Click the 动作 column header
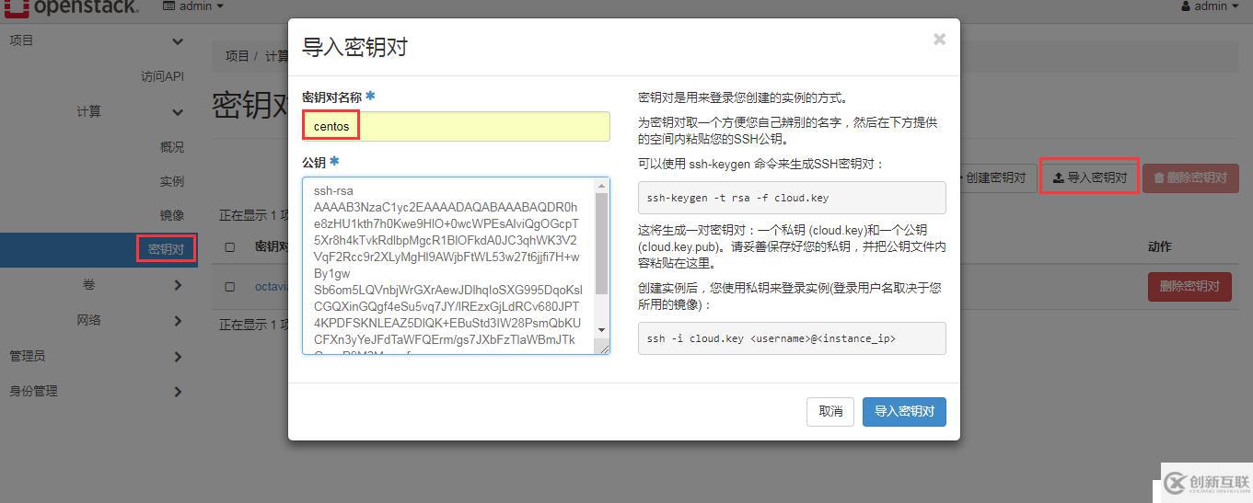Image resolution: width=1253 pixels, height=503 pixels. point(1160,247)
